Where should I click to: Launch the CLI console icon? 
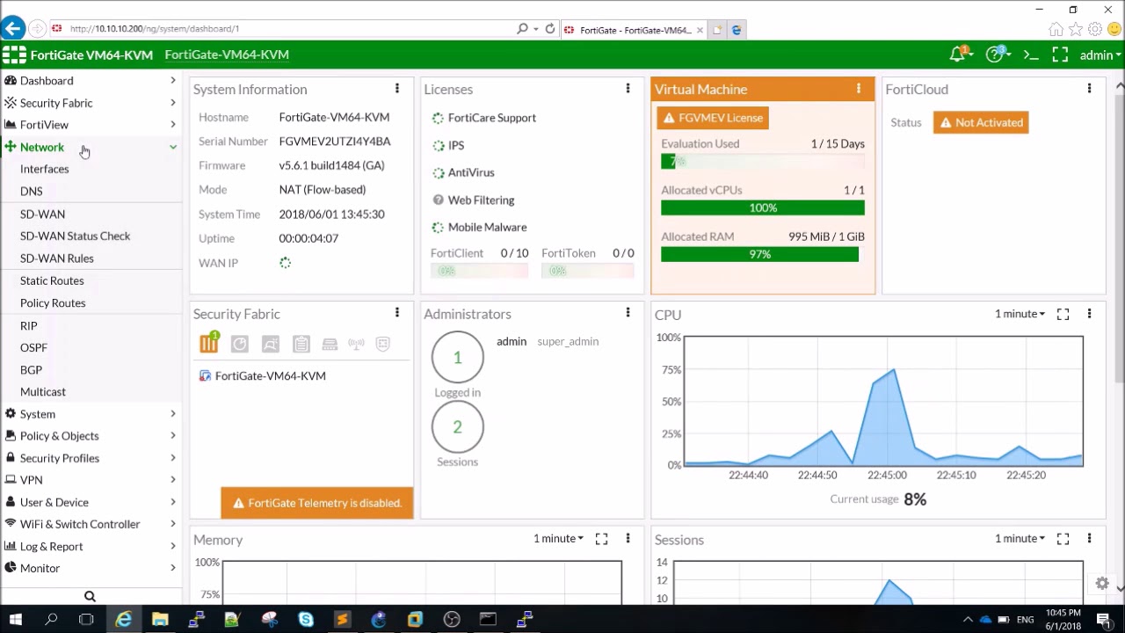[x=1031, y=55]
